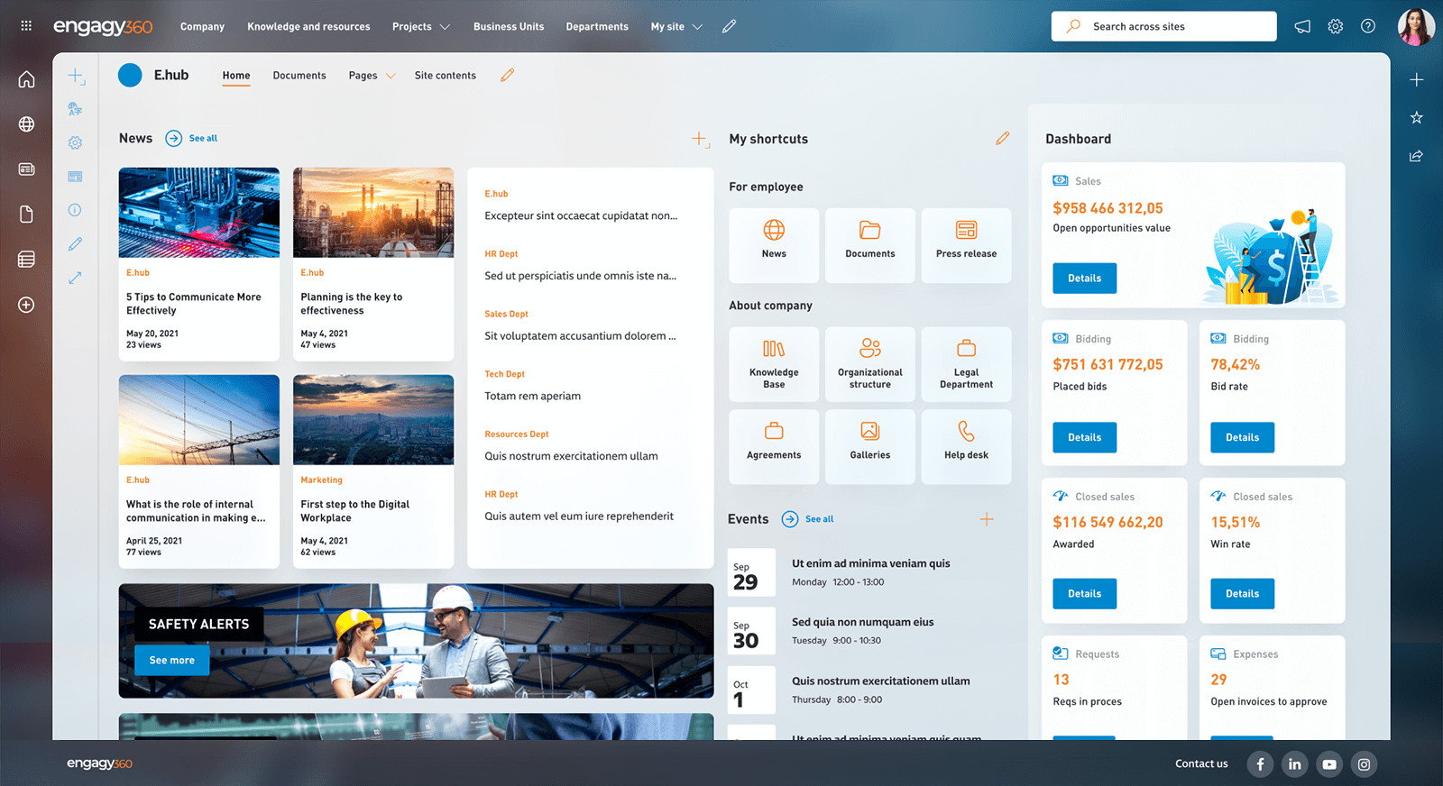Screen dimensions: 1443x786
Task: Open the Planning is the key article thumbnail
Action: tap(373, 213)
